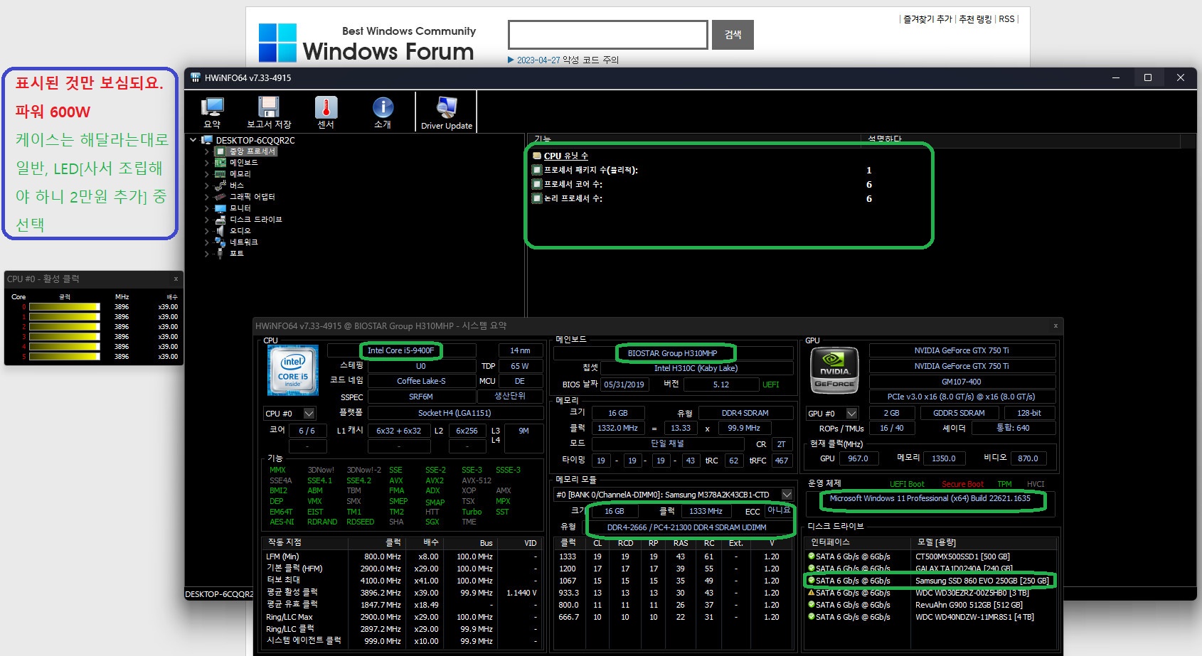Click the 버스 icon in the tree
1202x656 pixels.
click(220, 185)
